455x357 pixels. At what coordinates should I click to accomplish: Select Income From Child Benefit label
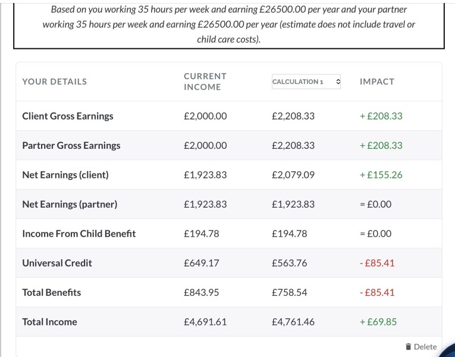click(x=79, y=234)
